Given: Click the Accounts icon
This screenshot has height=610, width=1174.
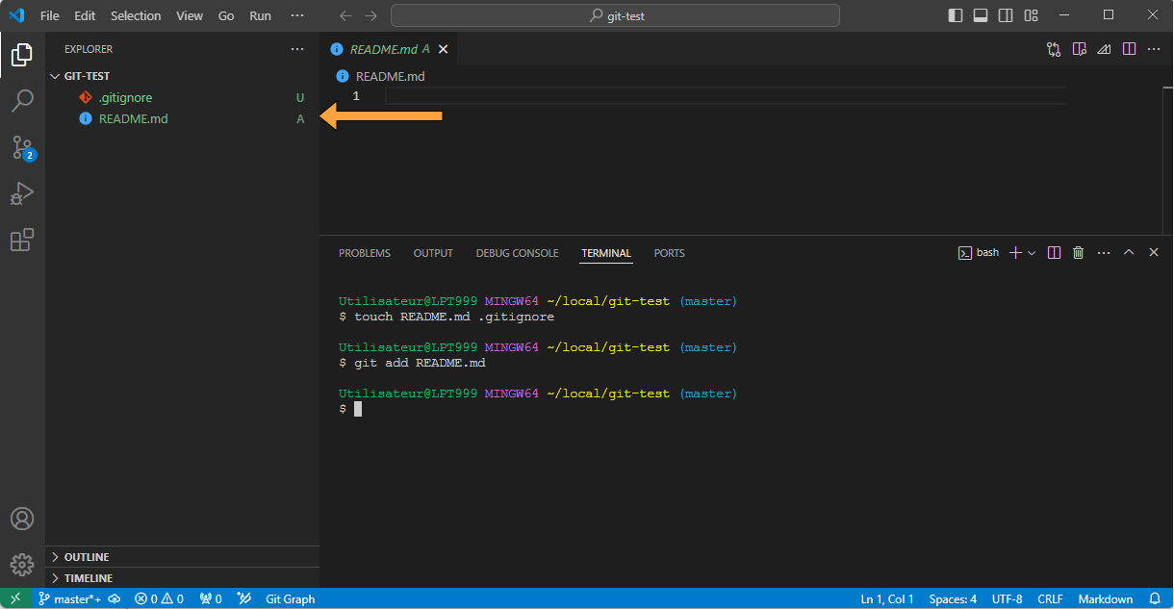Looking at the screenshot, I should (22, 519).
